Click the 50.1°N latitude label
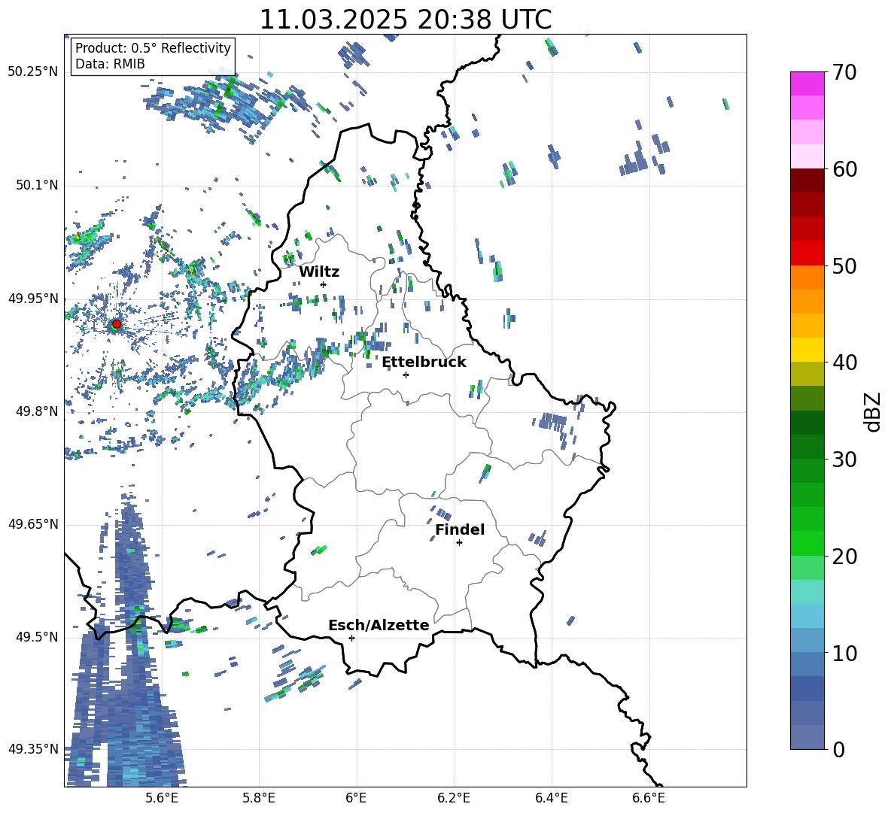Screen dimensions: 891x813 36,186
